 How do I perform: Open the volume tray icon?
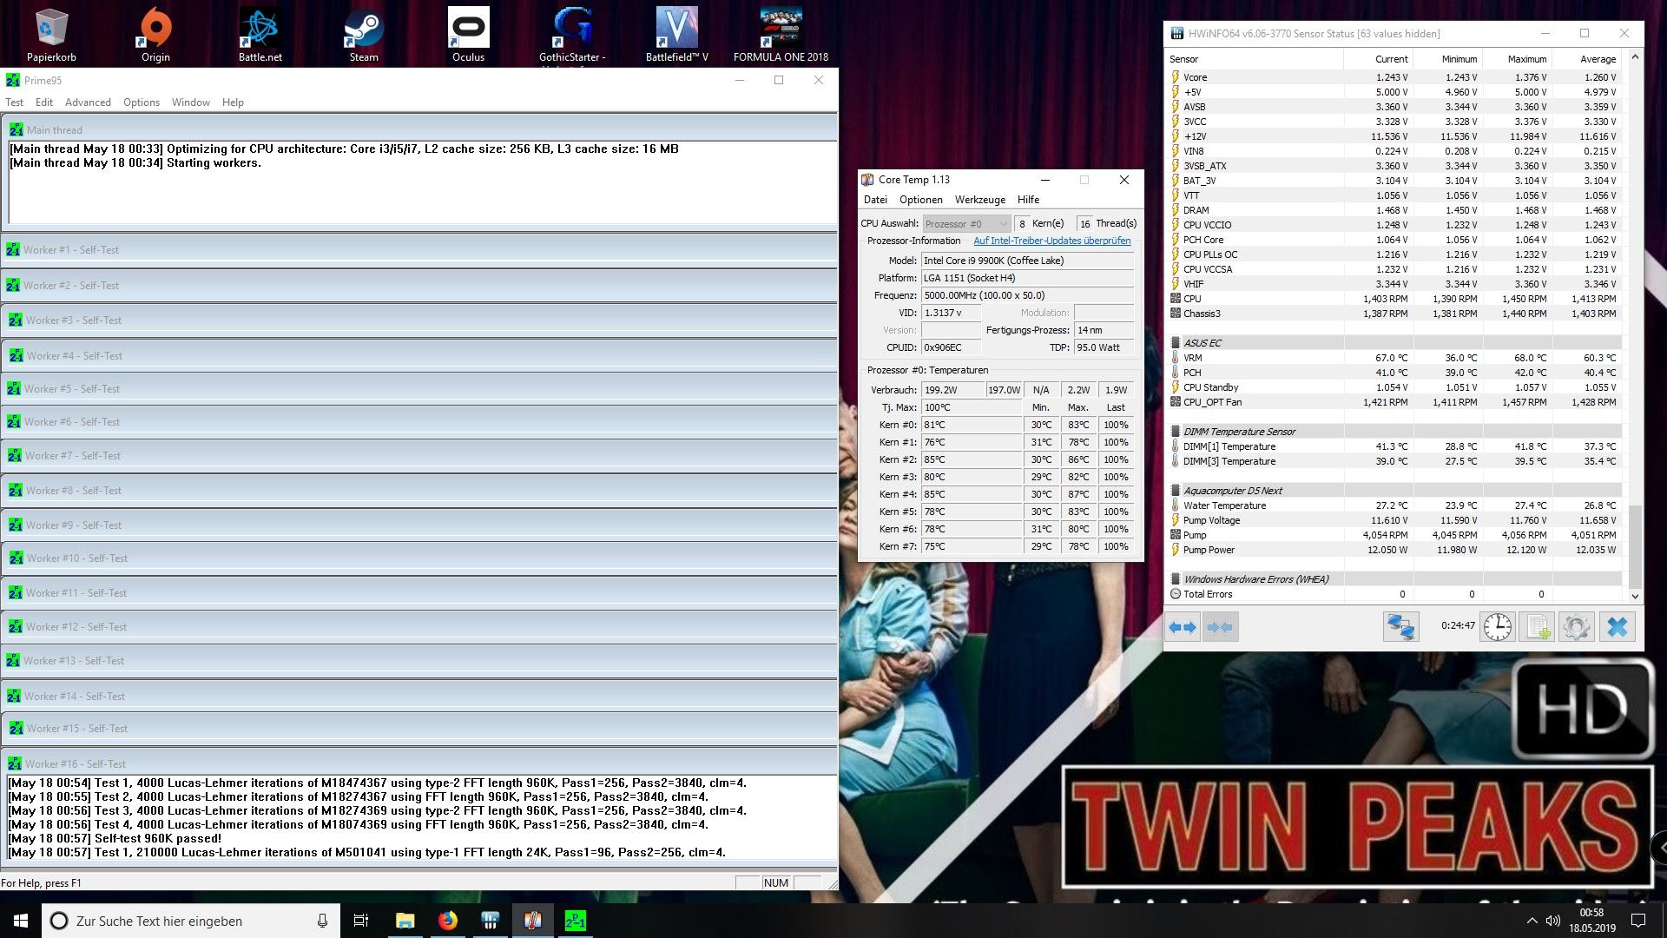tap(1551, 921)
